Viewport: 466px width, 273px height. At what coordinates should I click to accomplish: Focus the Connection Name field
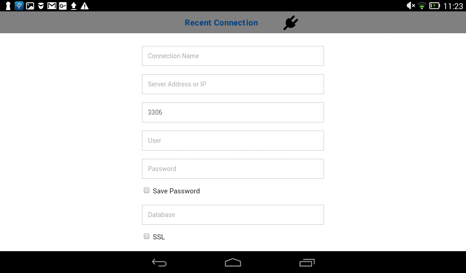point(233,56)
